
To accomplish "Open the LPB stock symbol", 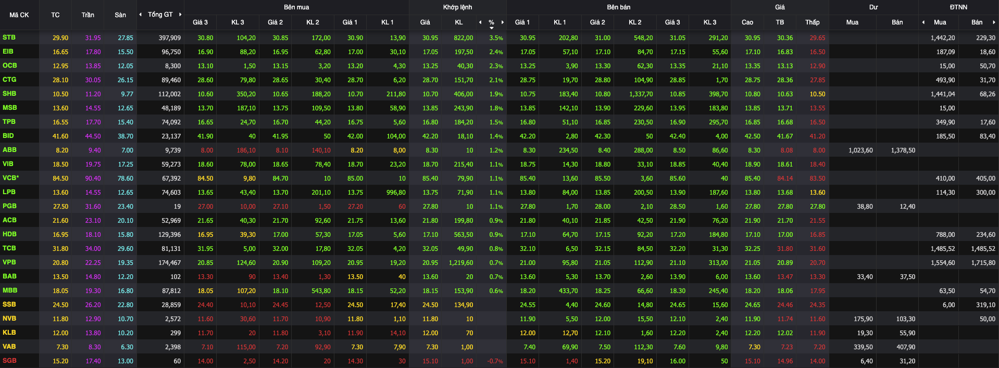I will (x=9, y=192).
